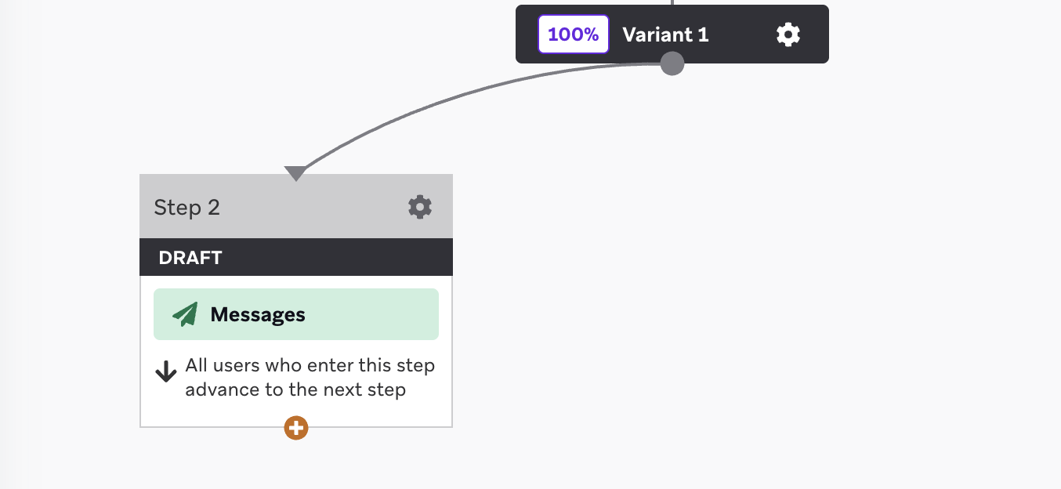
Task: Select the gray connector dot under Variant 1
Action: click(672, 63)
